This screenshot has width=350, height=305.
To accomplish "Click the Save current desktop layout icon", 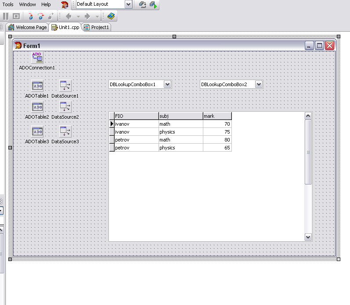I will click(143, 4).
